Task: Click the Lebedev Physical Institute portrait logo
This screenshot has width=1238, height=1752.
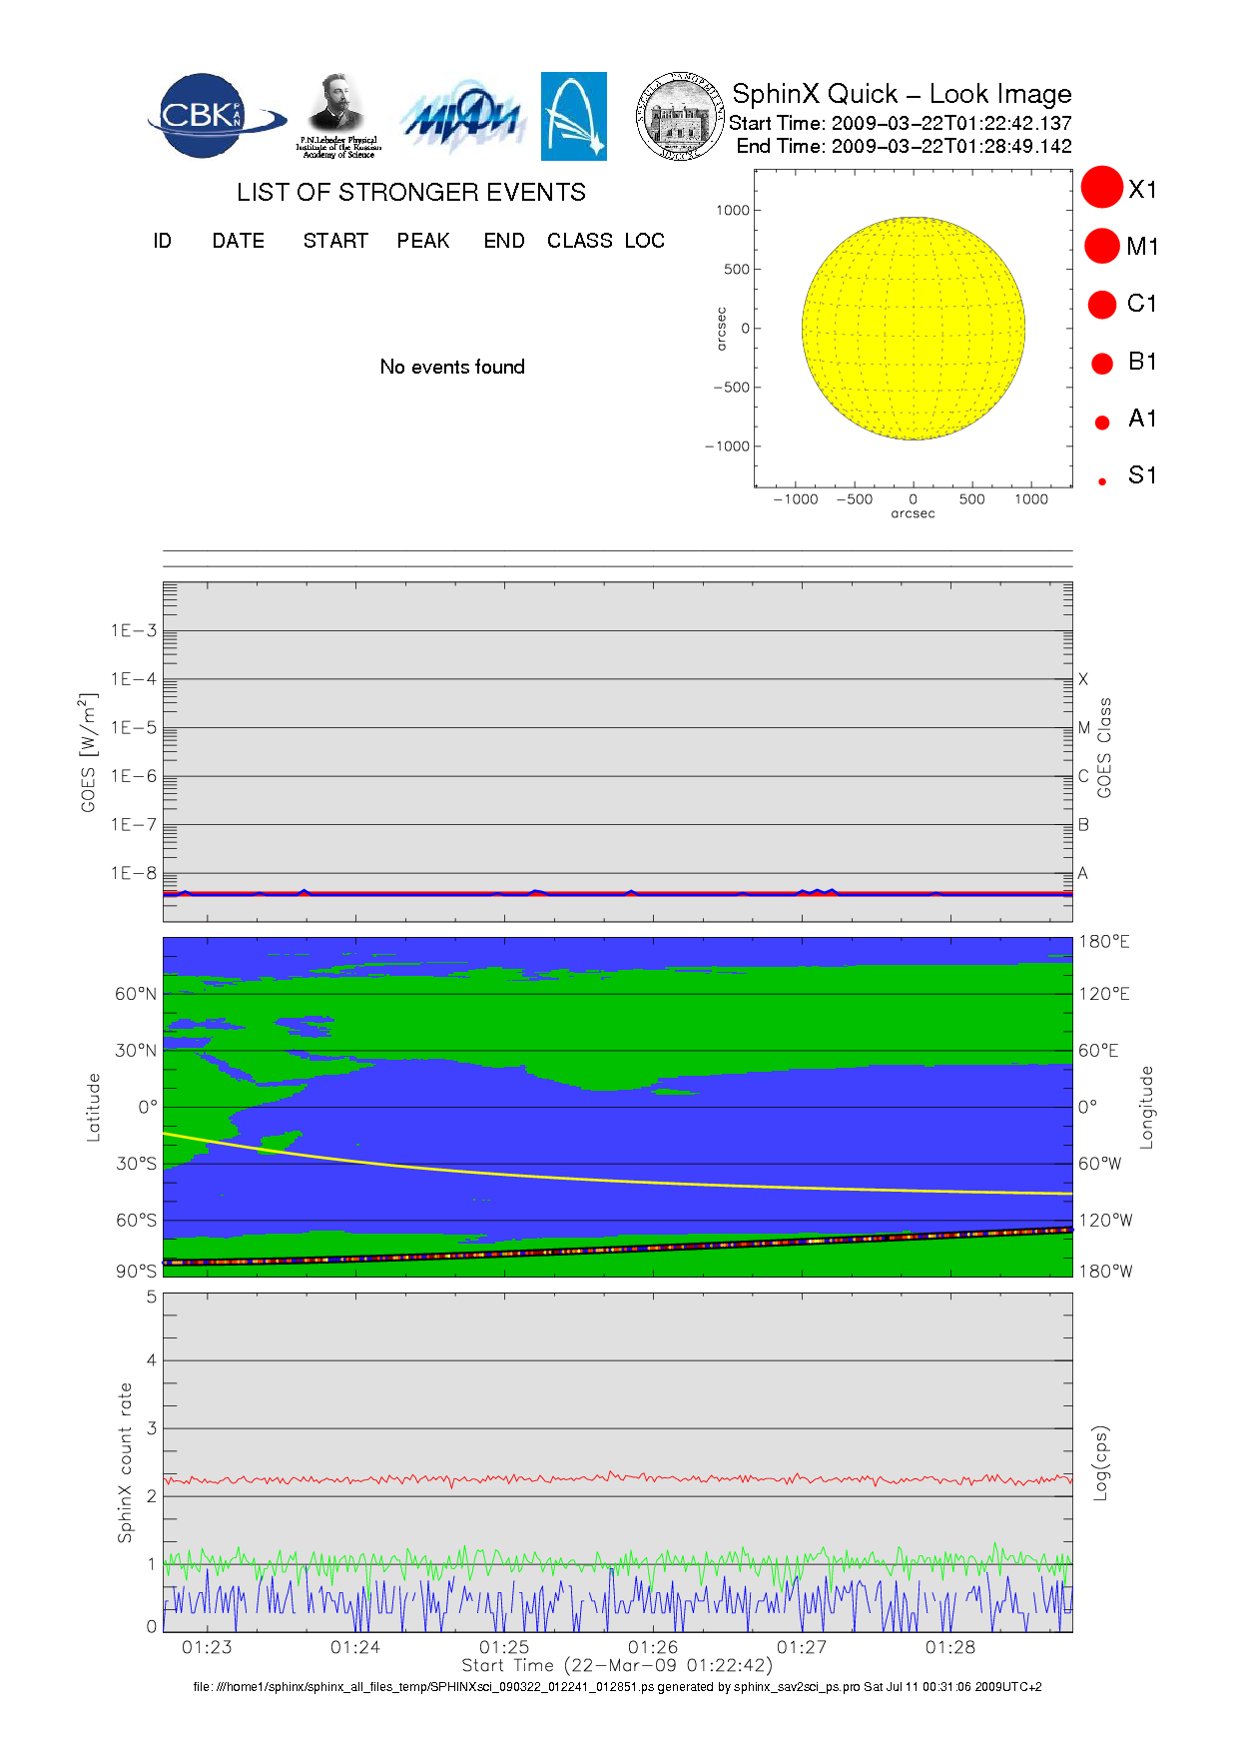Action: pos(337,116)
